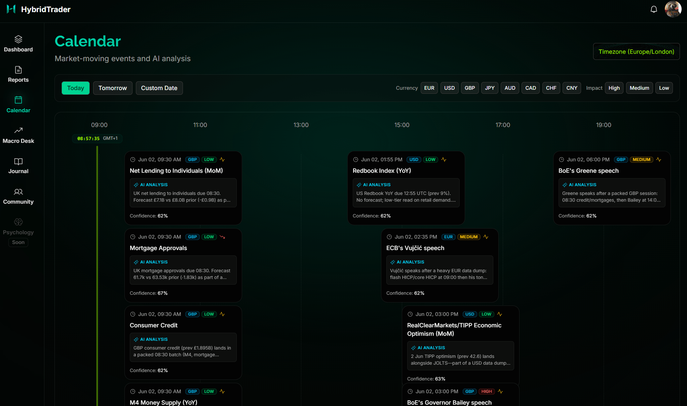Toggle the CAD currency filter
Image resolution: width=687 pixels, height=406 pixels.
pyautogui.click(x=531, y=88)
